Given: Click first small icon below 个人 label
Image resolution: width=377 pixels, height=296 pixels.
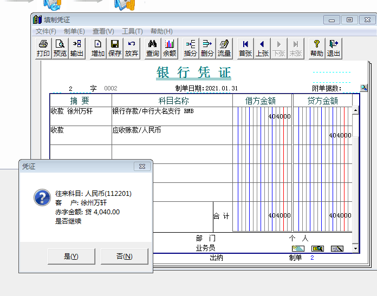Looking at the screenshot, I should pyautogui.click(x=298, y=248).
